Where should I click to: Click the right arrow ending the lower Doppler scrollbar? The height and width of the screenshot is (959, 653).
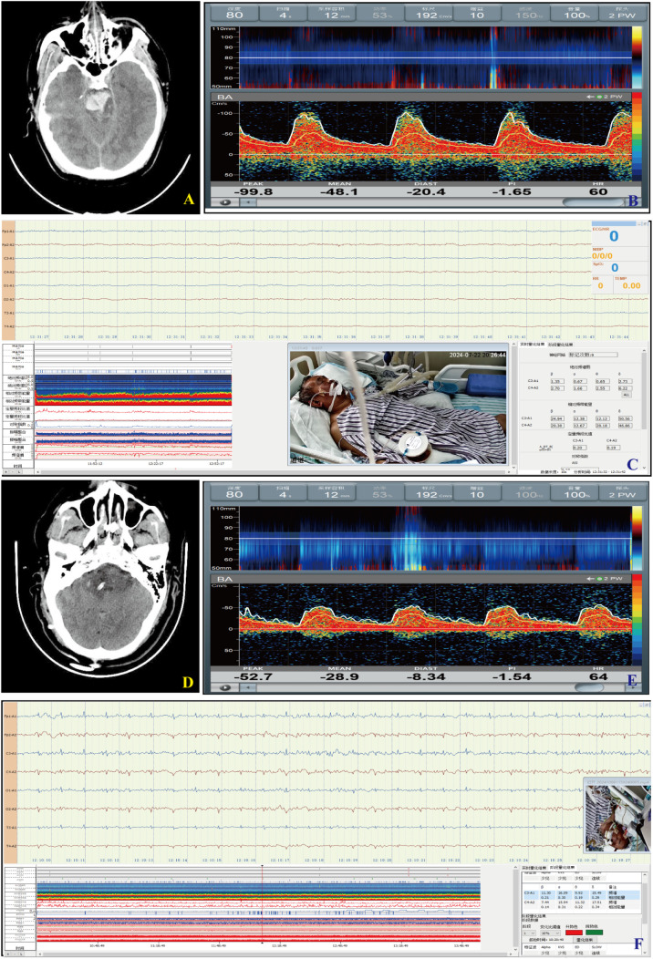pyautogui.click(x=632, y=686)
